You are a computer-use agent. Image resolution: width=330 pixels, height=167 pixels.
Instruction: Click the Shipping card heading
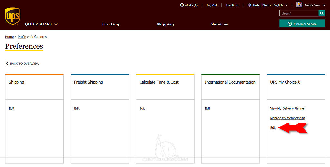(x=16, y=82)
